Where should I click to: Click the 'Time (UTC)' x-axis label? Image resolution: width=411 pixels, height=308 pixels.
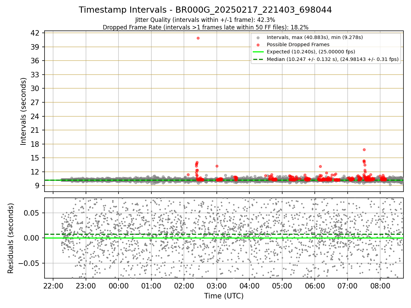(224, 296)
